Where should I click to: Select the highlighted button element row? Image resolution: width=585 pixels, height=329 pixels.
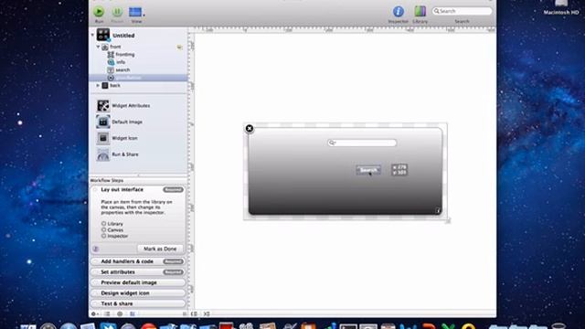138,78
